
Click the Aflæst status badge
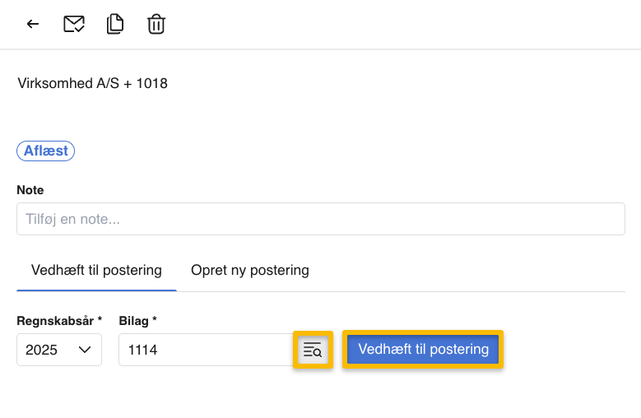pos(46,151)
